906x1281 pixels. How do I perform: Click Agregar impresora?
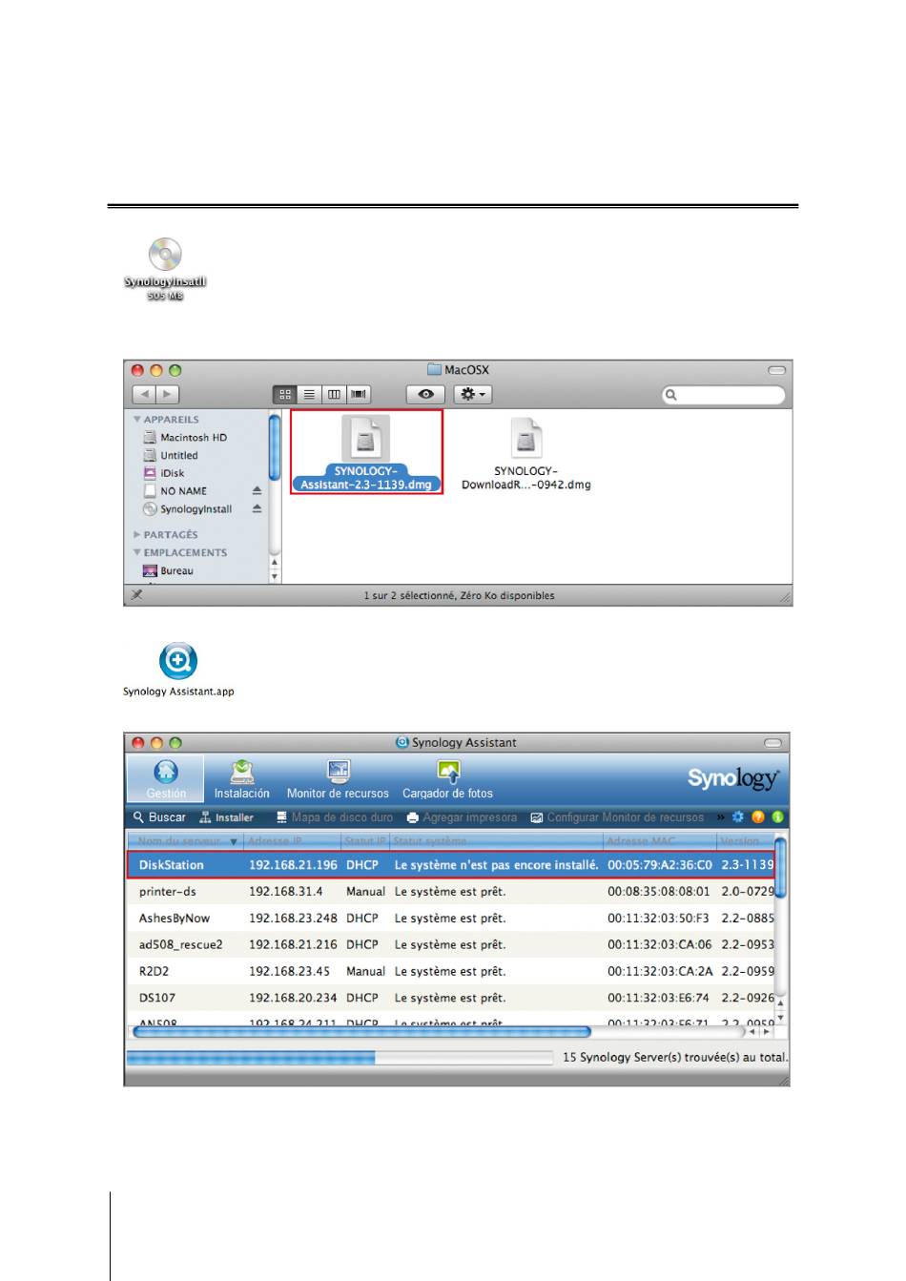point(462,817)
